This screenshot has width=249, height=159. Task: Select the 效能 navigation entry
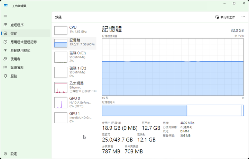(x=26, y=33)
